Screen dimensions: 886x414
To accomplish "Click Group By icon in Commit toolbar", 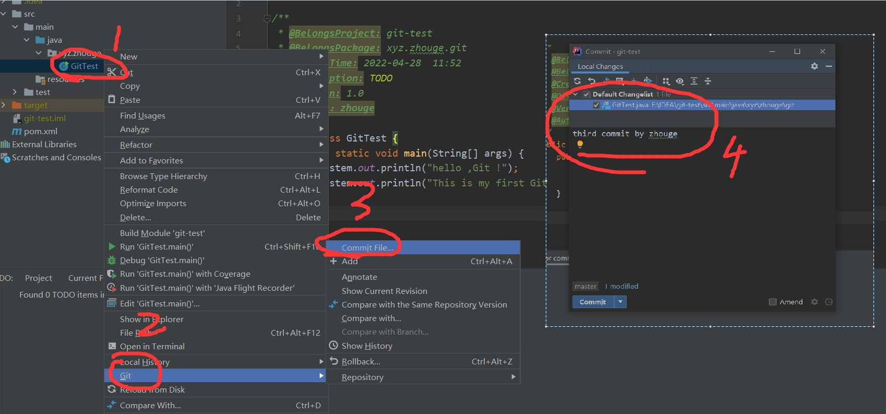I will pos(666,81).
